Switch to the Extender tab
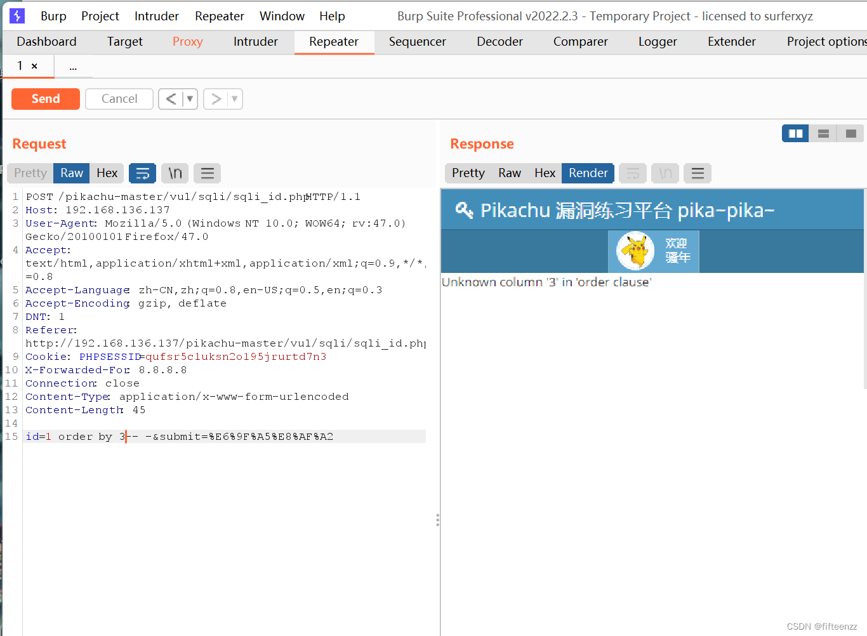This screenshot has height=636, width=867. [732, 41]
